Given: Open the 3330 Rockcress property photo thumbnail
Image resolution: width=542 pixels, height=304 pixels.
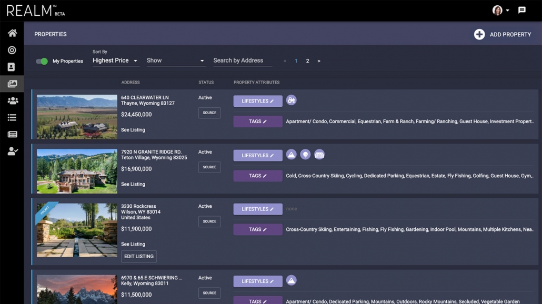Looking at the screenshot, I should [x=77, y=230].
